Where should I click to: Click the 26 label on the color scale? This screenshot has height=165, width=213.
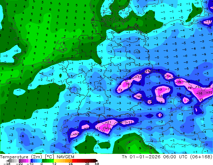(x=71, y=164)
